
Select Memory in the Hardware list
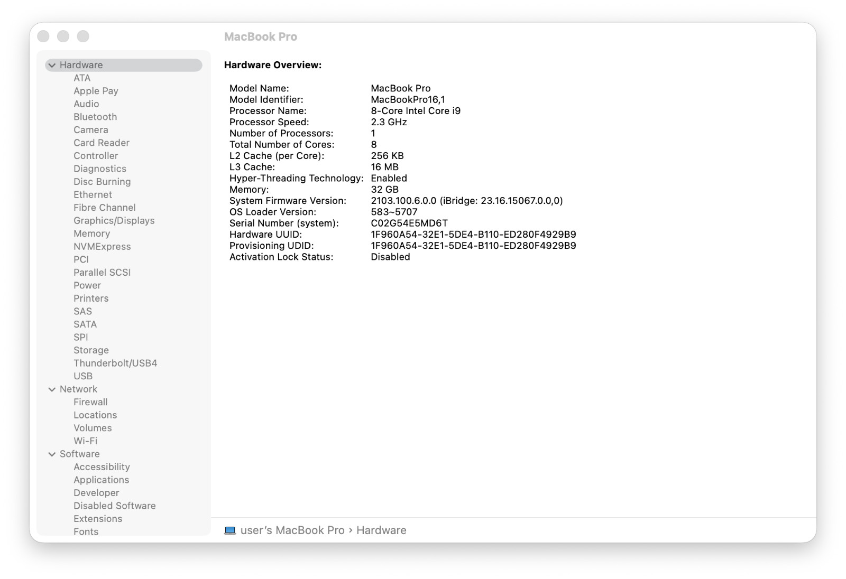[x=91, y=234]
